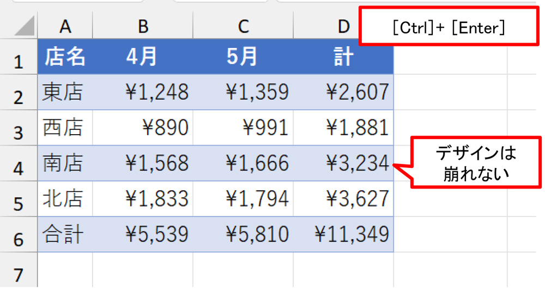
Task: Click empty cell C7
Action: 243,270
